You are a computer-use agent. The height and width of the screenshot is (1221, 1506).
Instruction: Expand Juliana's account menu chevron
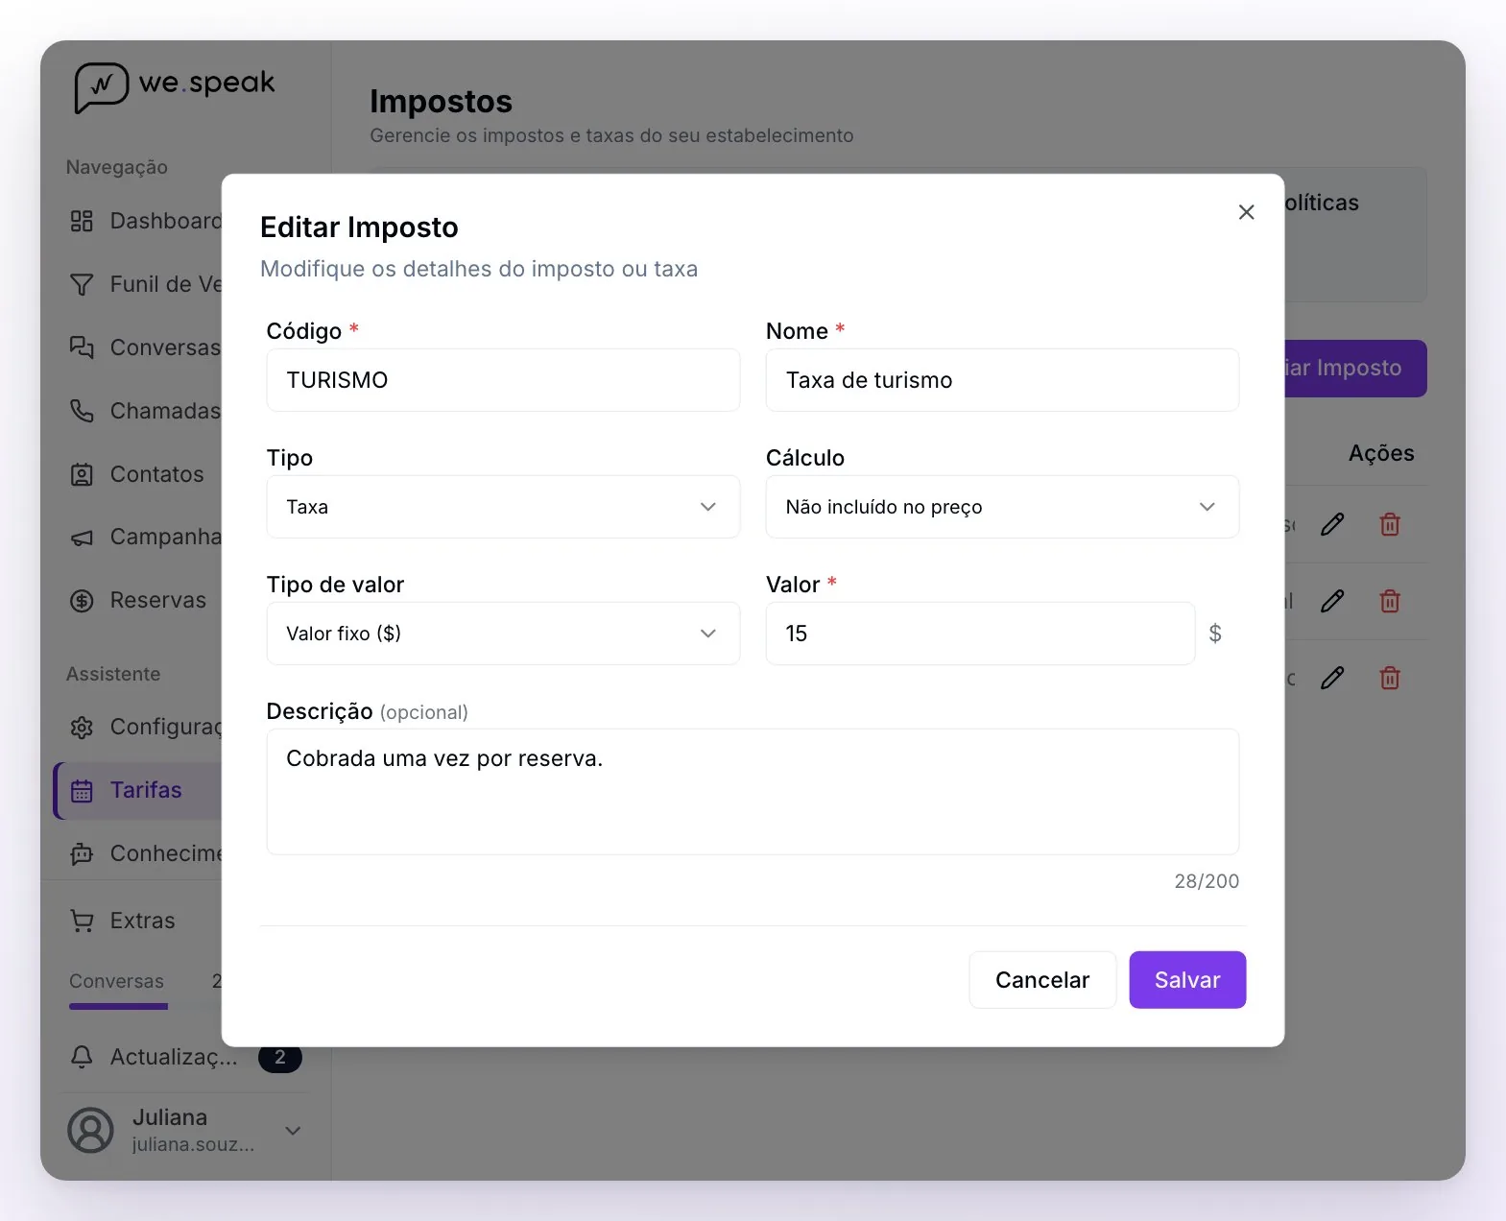pos(294,1131)
